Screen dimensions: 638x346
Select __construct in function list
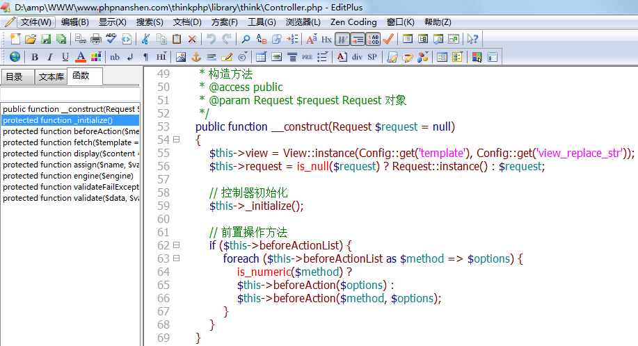[70, 109]
